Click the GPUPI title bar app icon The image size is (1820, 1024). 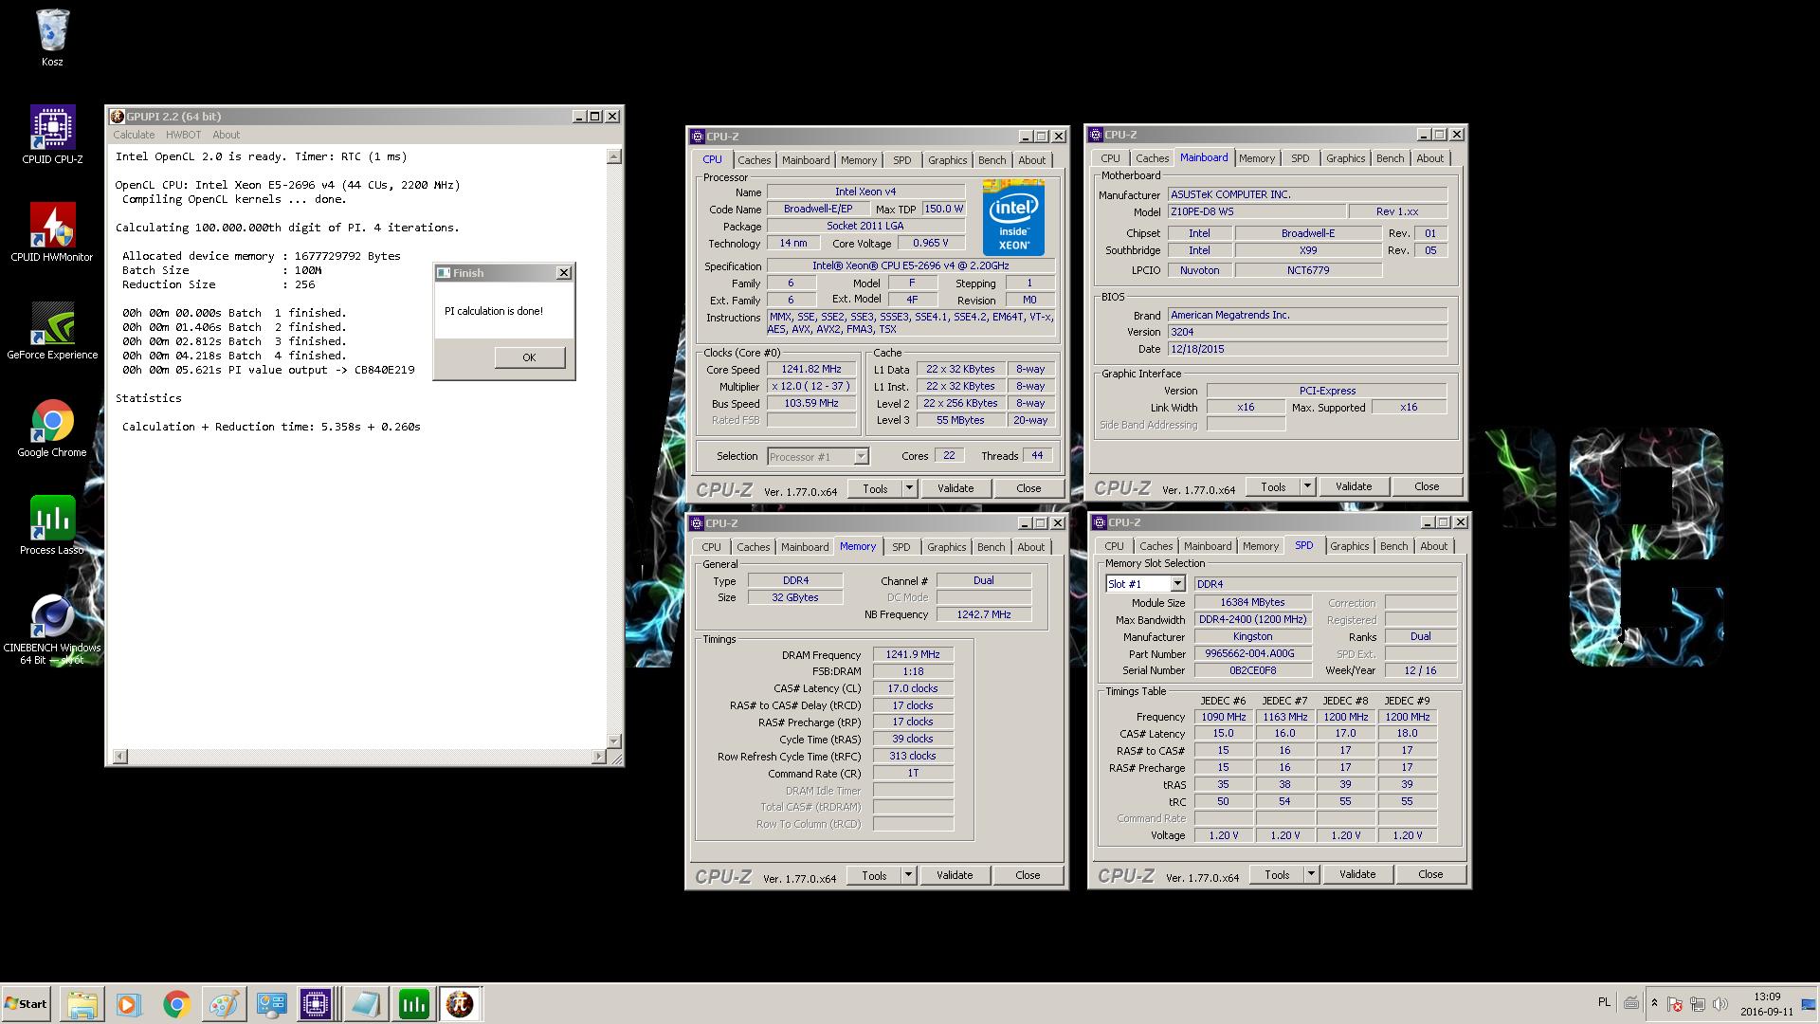118,117
